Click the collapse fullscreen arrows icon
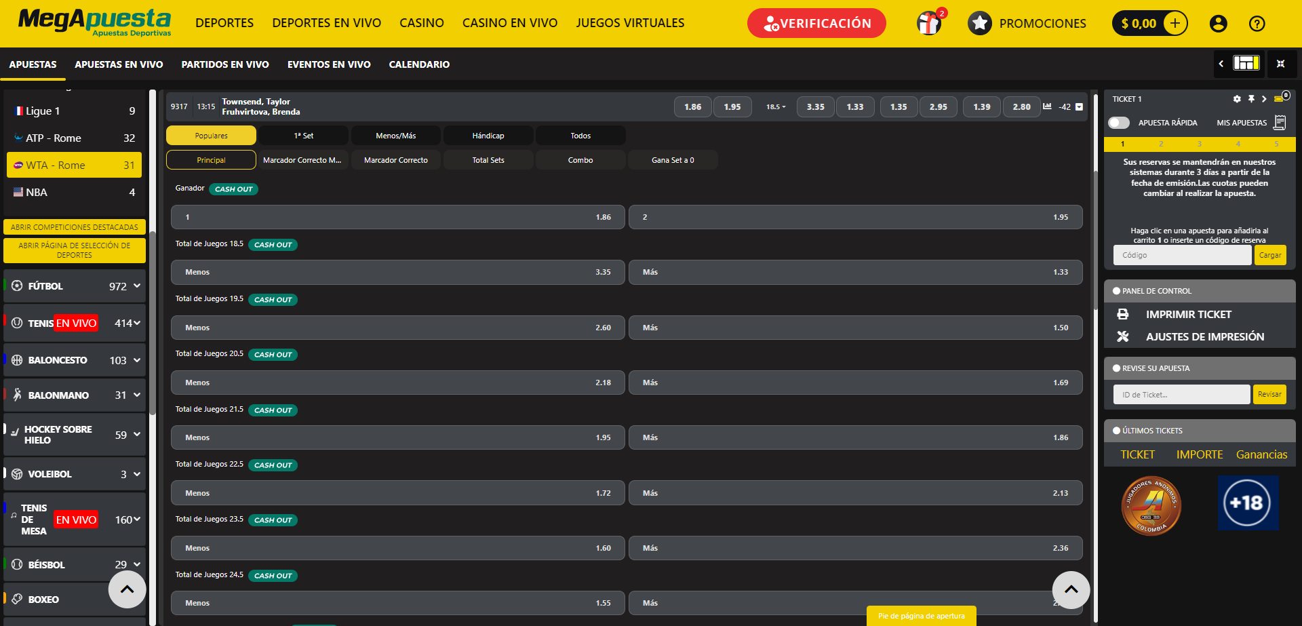This screenshot has width=1302, height=626. [1281, 64]
